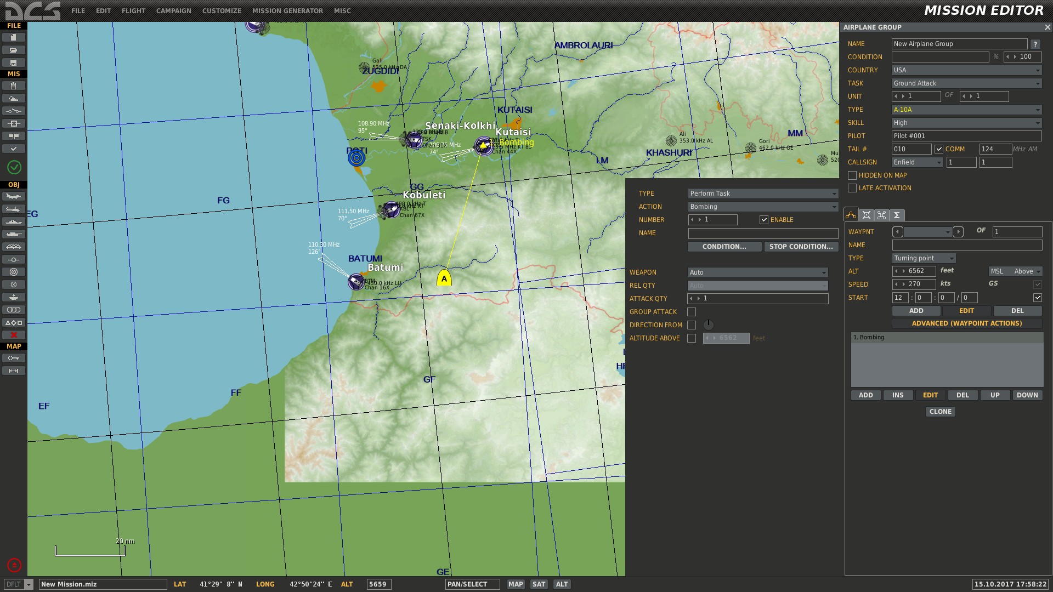Click the shapes unit-list tool
The height and width of the screenshot is (592, 1053).
click(x=14, y=322)
